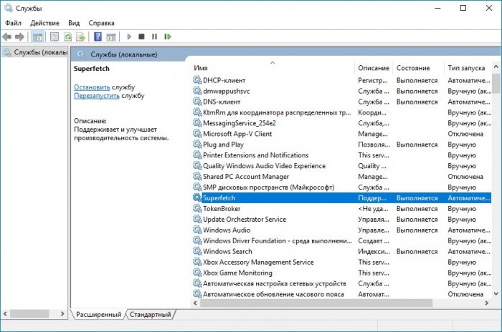This screenshot has height=332, width=502.
Task: Open Help with the question mark icon
Action: [98, 36]
